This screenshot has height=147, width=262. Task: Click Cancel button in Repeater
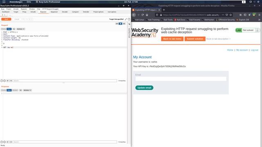17,19
